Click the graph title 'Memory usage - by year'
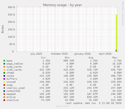The image size is (125, 109). 62,5
